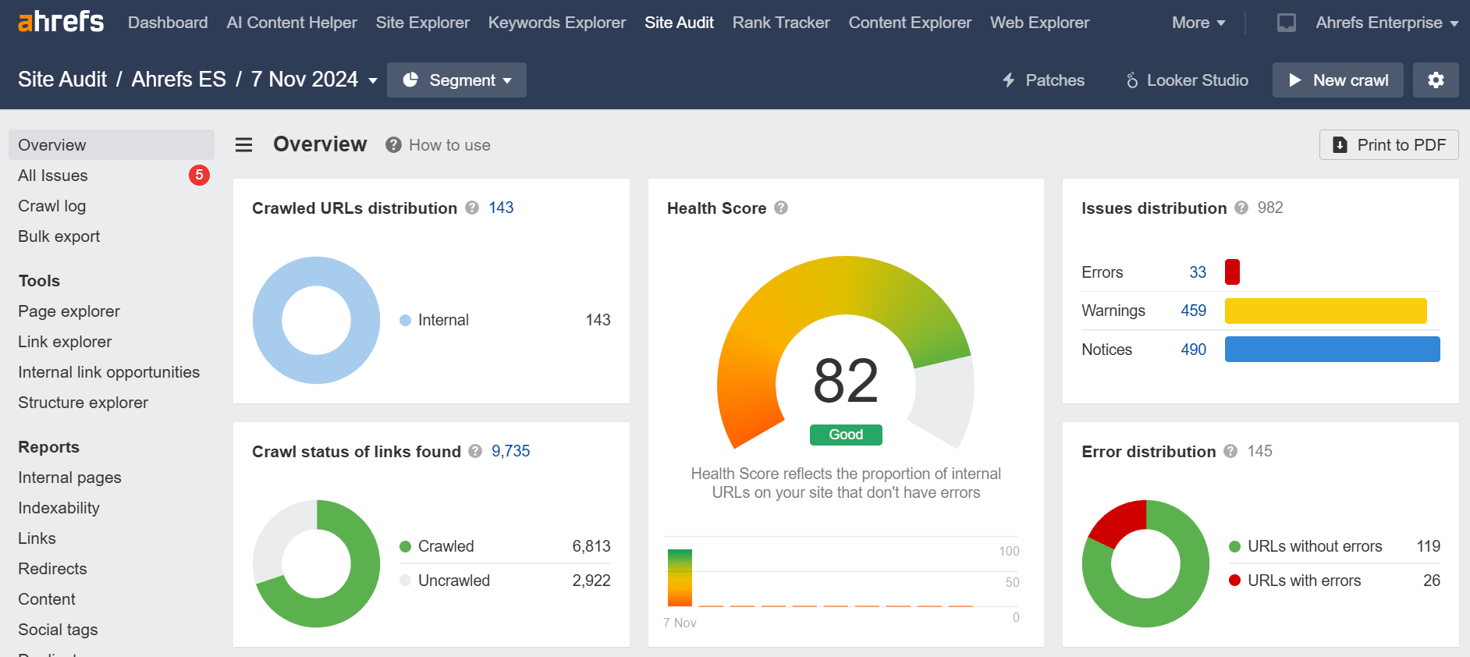This screenshot has width=1470, height=657.
Task: Open the Segment dropdown
Action: coord(456,80)
